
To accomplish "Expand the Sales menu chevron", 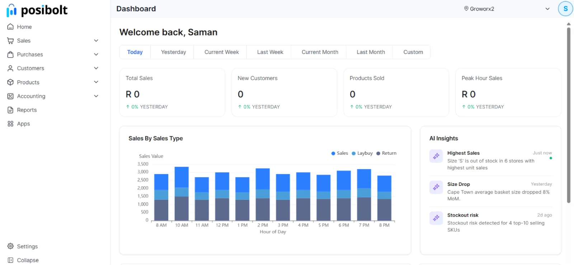I will pyautogui.click(x=96, y=41).
